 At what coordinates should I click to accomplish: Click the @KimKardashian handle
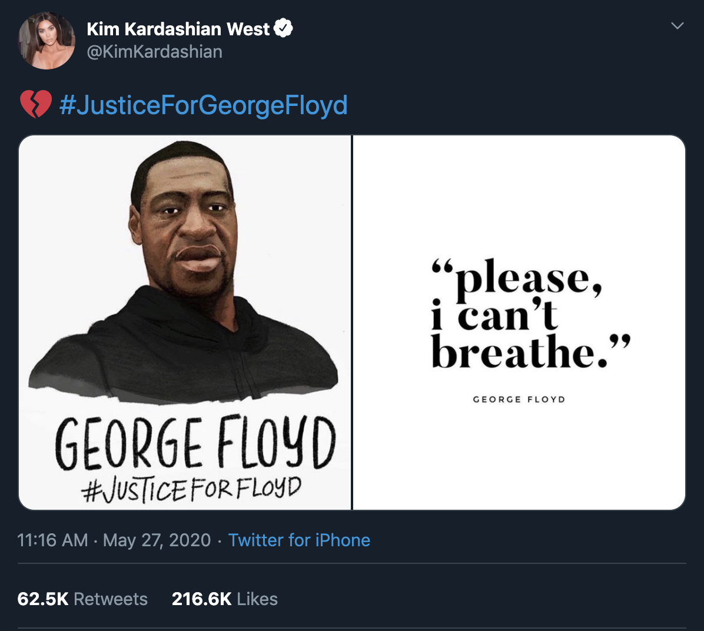154,52
